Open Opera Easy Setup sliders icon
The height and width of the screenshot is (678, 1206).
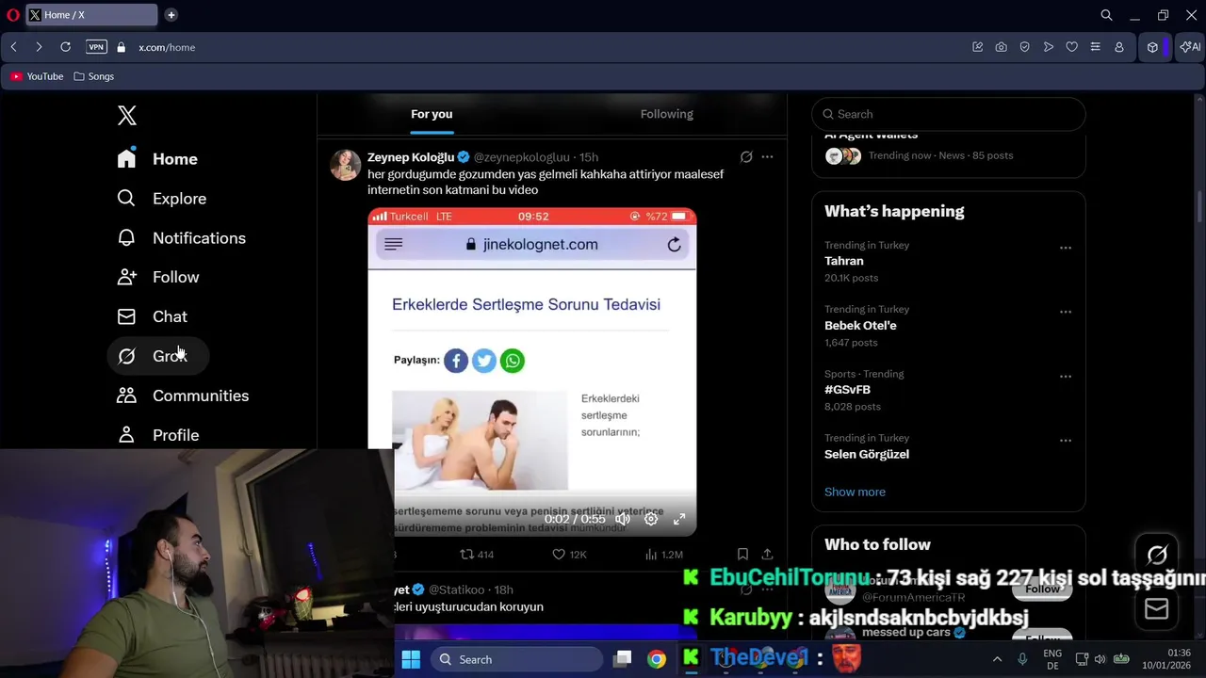point(1095,47)
